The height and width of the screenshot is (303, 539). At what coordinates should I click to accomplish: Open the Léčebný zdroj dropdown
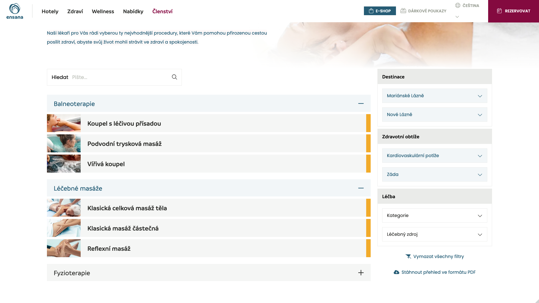(434, 234)
